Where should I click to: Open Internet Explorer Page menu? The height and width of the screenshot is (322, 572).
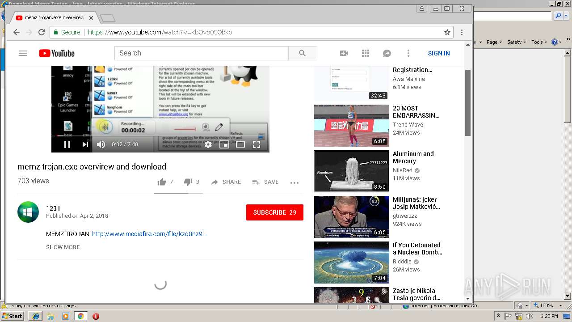[494, 42]
